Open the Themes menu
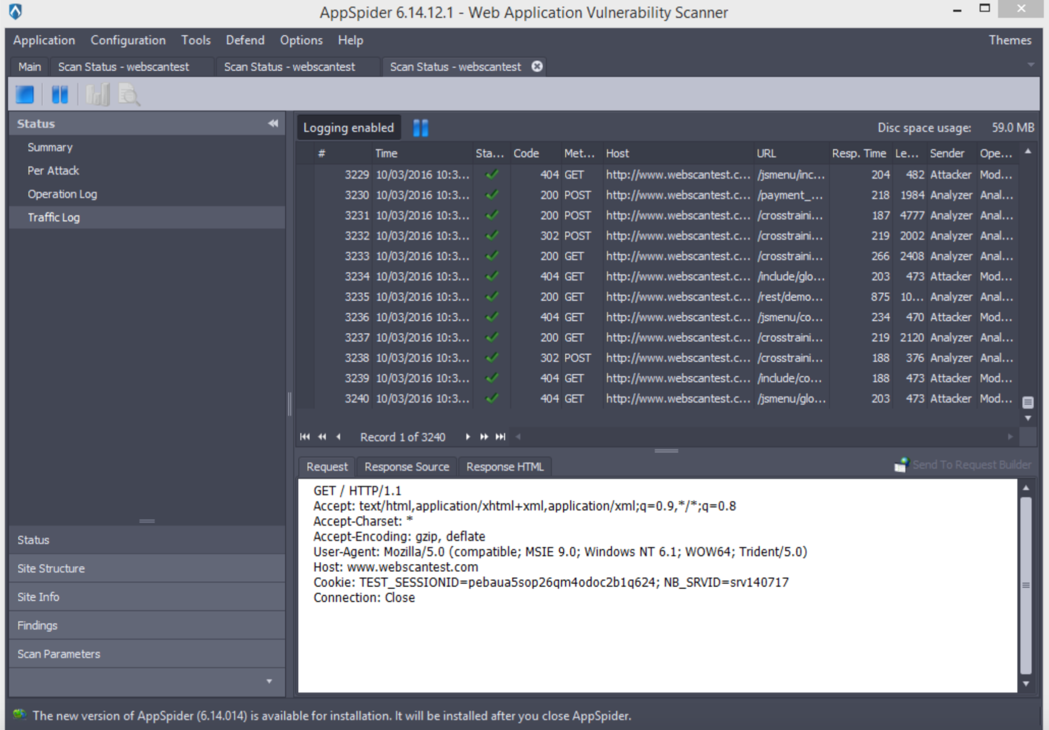 click(1010, 40)
